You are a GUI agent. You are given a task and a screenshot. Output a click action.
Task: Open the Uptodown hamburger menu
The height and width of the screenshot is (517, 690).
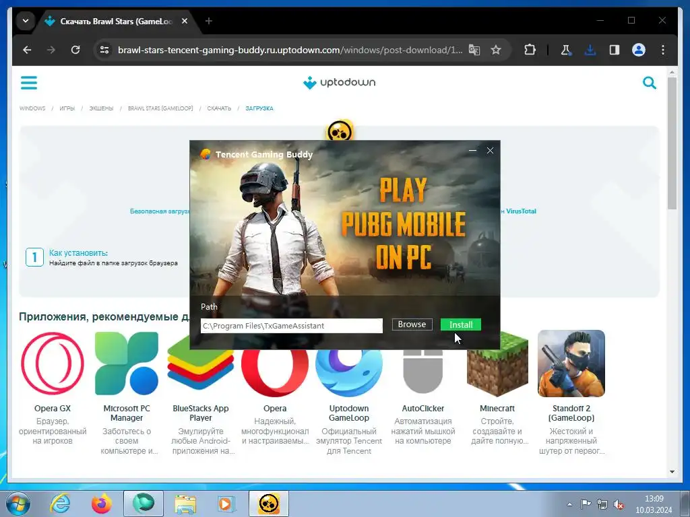click(x=29, y=83)
